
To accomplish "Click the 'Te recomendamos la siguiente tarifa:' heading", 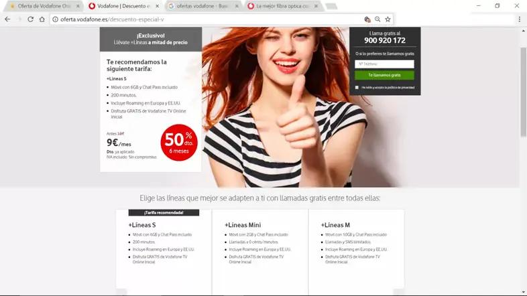I will pos(137,66).
